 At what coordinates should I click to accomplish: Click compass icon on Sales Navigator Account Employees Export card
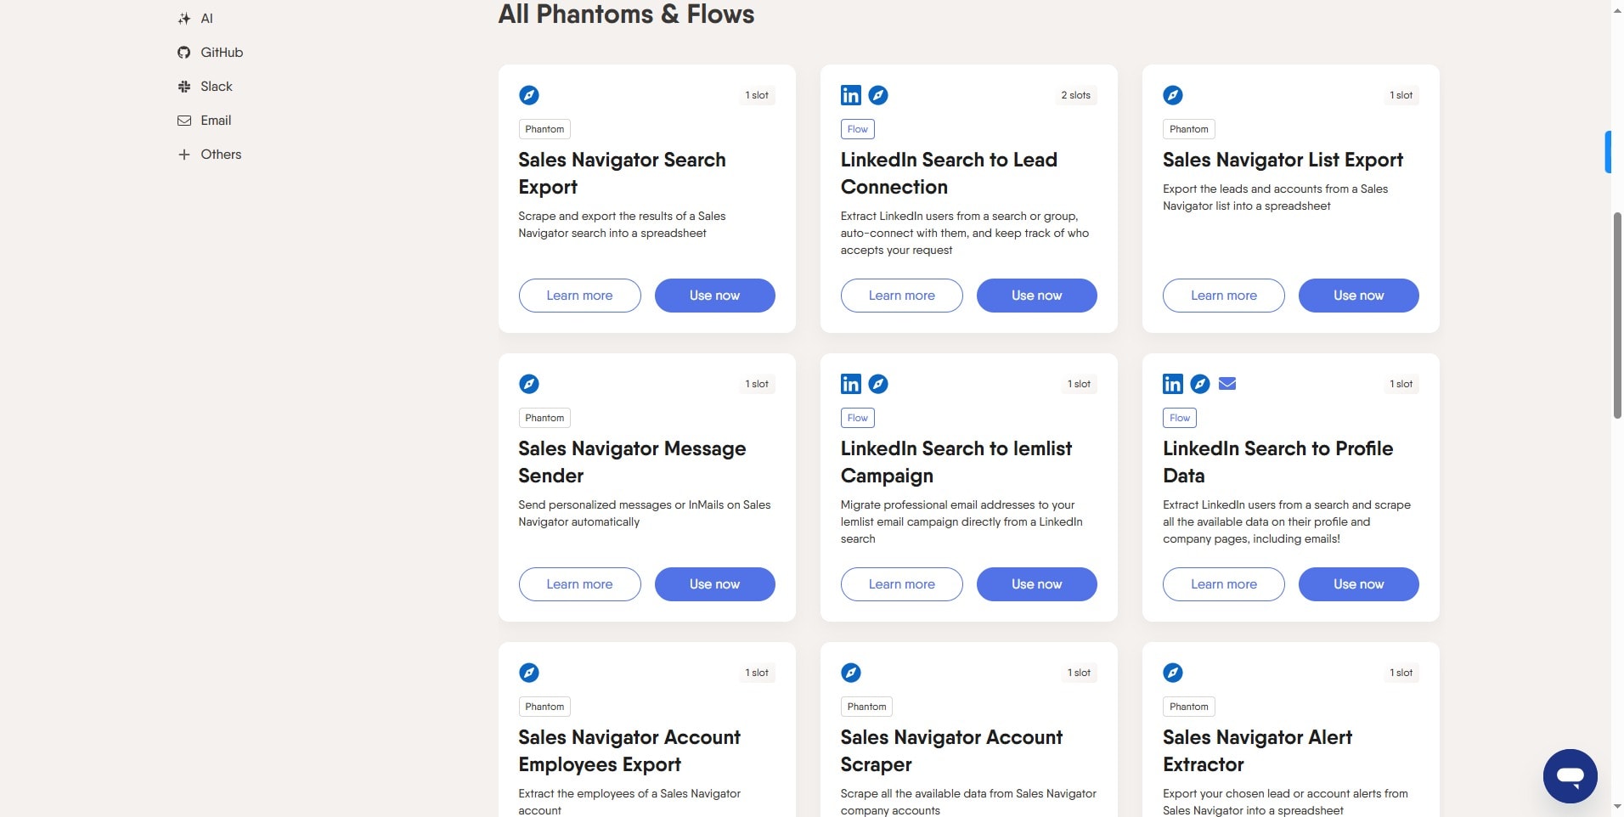529,673
